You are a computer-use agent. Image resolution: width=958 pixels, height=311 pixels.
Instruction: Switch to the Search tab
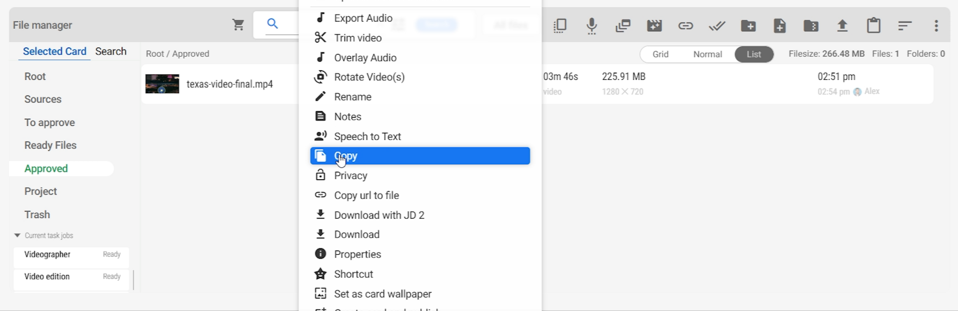point(111,51)
